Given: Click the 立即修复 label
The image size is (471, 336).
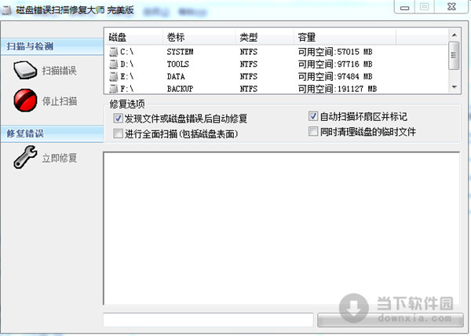Looking at the screenshot, I should point(59,158).
